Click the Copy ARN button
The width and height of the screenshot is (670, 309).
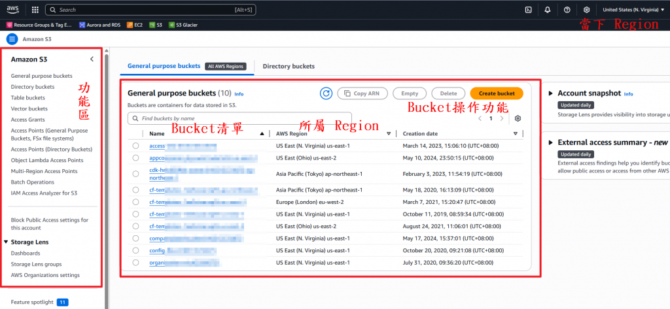pyautogui.click(x=362, y=93)
